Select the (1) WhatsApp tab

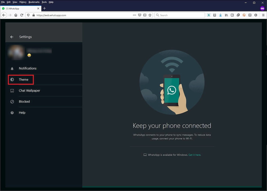tap(21, 9)
